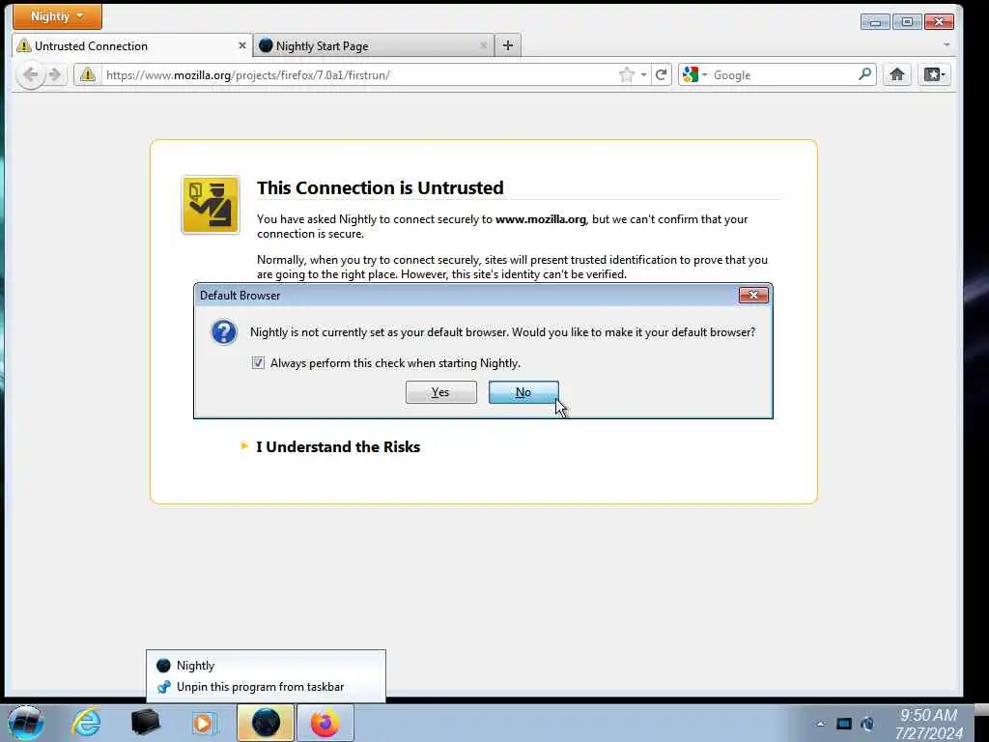Screen dimensions: 989x742
Task: Open the list all tabs dropdown
Action: click(947, 45)
